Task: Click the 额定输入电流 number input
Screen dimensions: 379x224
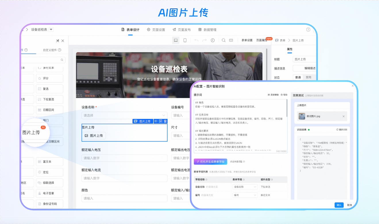Action: click(124, 178)
